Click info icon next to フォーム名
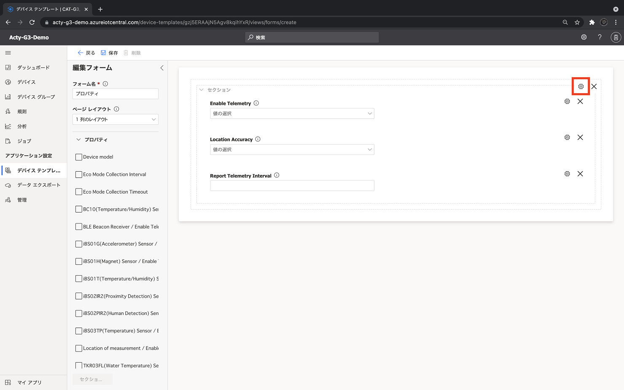This screenshot has width=624, height=390. [x=105, y=84]
